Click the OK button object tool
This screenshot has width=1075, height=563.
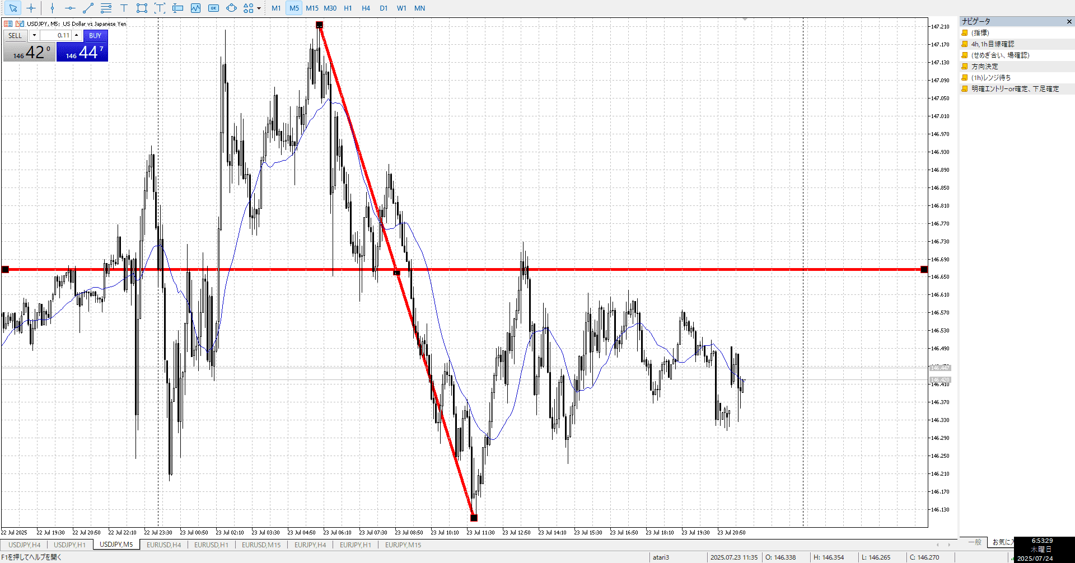[x=213, y=8]
